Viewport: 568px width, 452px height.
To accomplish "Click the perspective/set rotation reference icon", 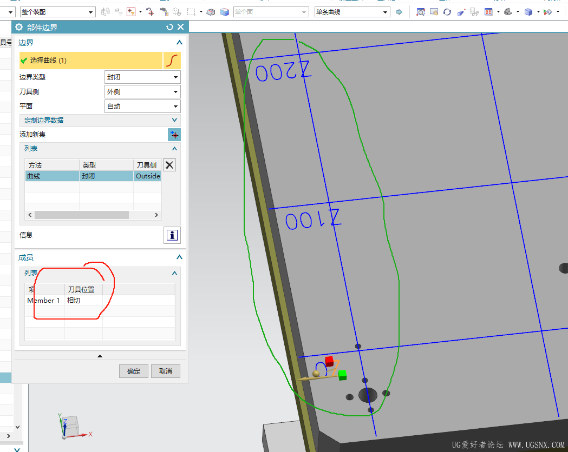I will coord(461,12).
